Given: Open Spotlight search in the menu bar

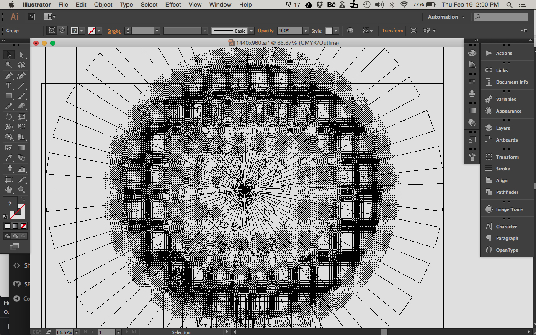Looking at the screenshot, I should click(x=509, y=5).
